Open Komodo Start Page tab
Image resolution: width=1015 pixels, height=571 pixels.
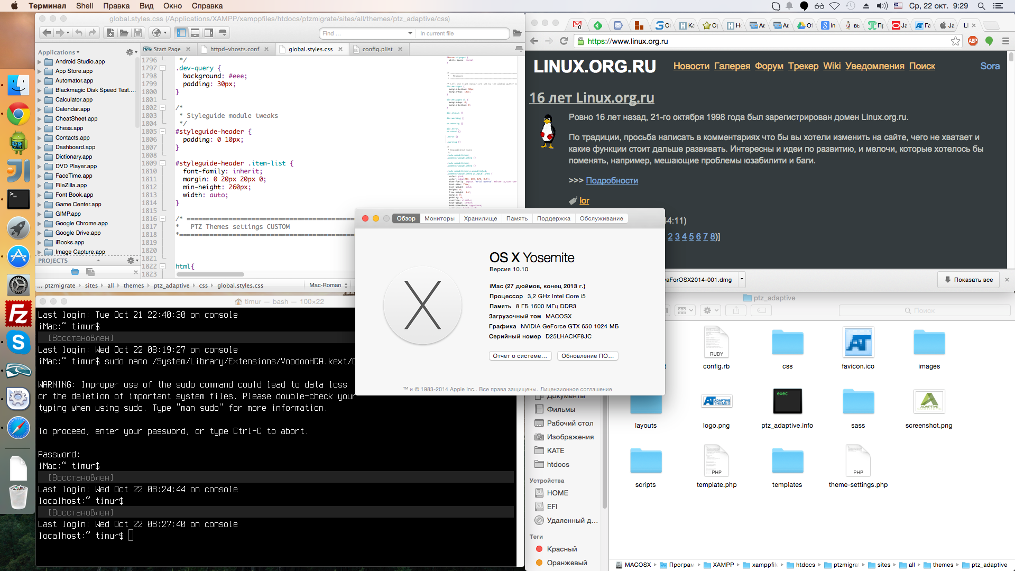(x=167, y=49)
